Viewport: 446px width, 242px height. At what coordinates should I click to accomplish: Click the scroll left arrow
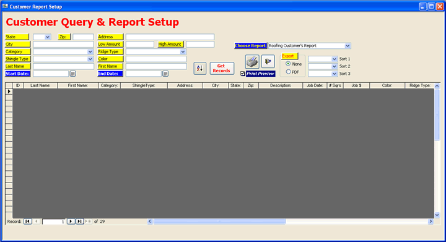click(150, 221)
